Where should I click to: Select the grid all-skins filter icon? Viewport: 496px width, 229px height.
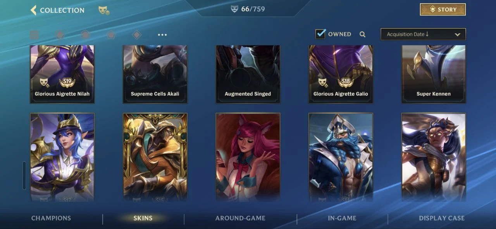(34, 35)
